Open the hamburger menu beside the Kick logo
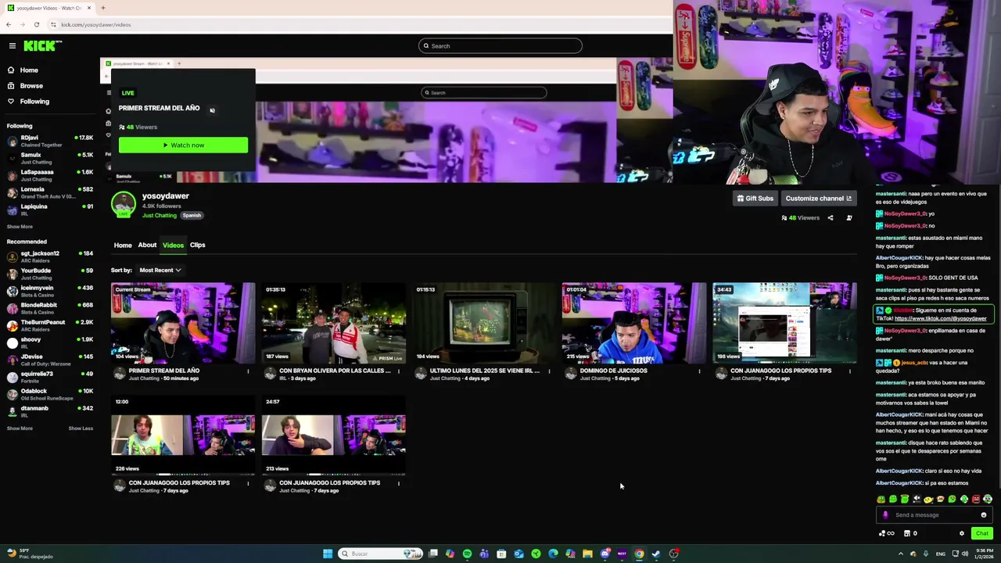This screenshot has height=563, width=1001. coord(12,46)
